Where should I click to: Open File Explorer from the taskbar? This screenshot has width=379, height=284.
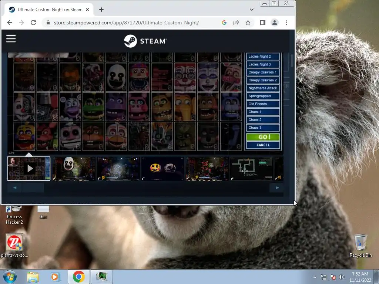click(x=33, y=277)
